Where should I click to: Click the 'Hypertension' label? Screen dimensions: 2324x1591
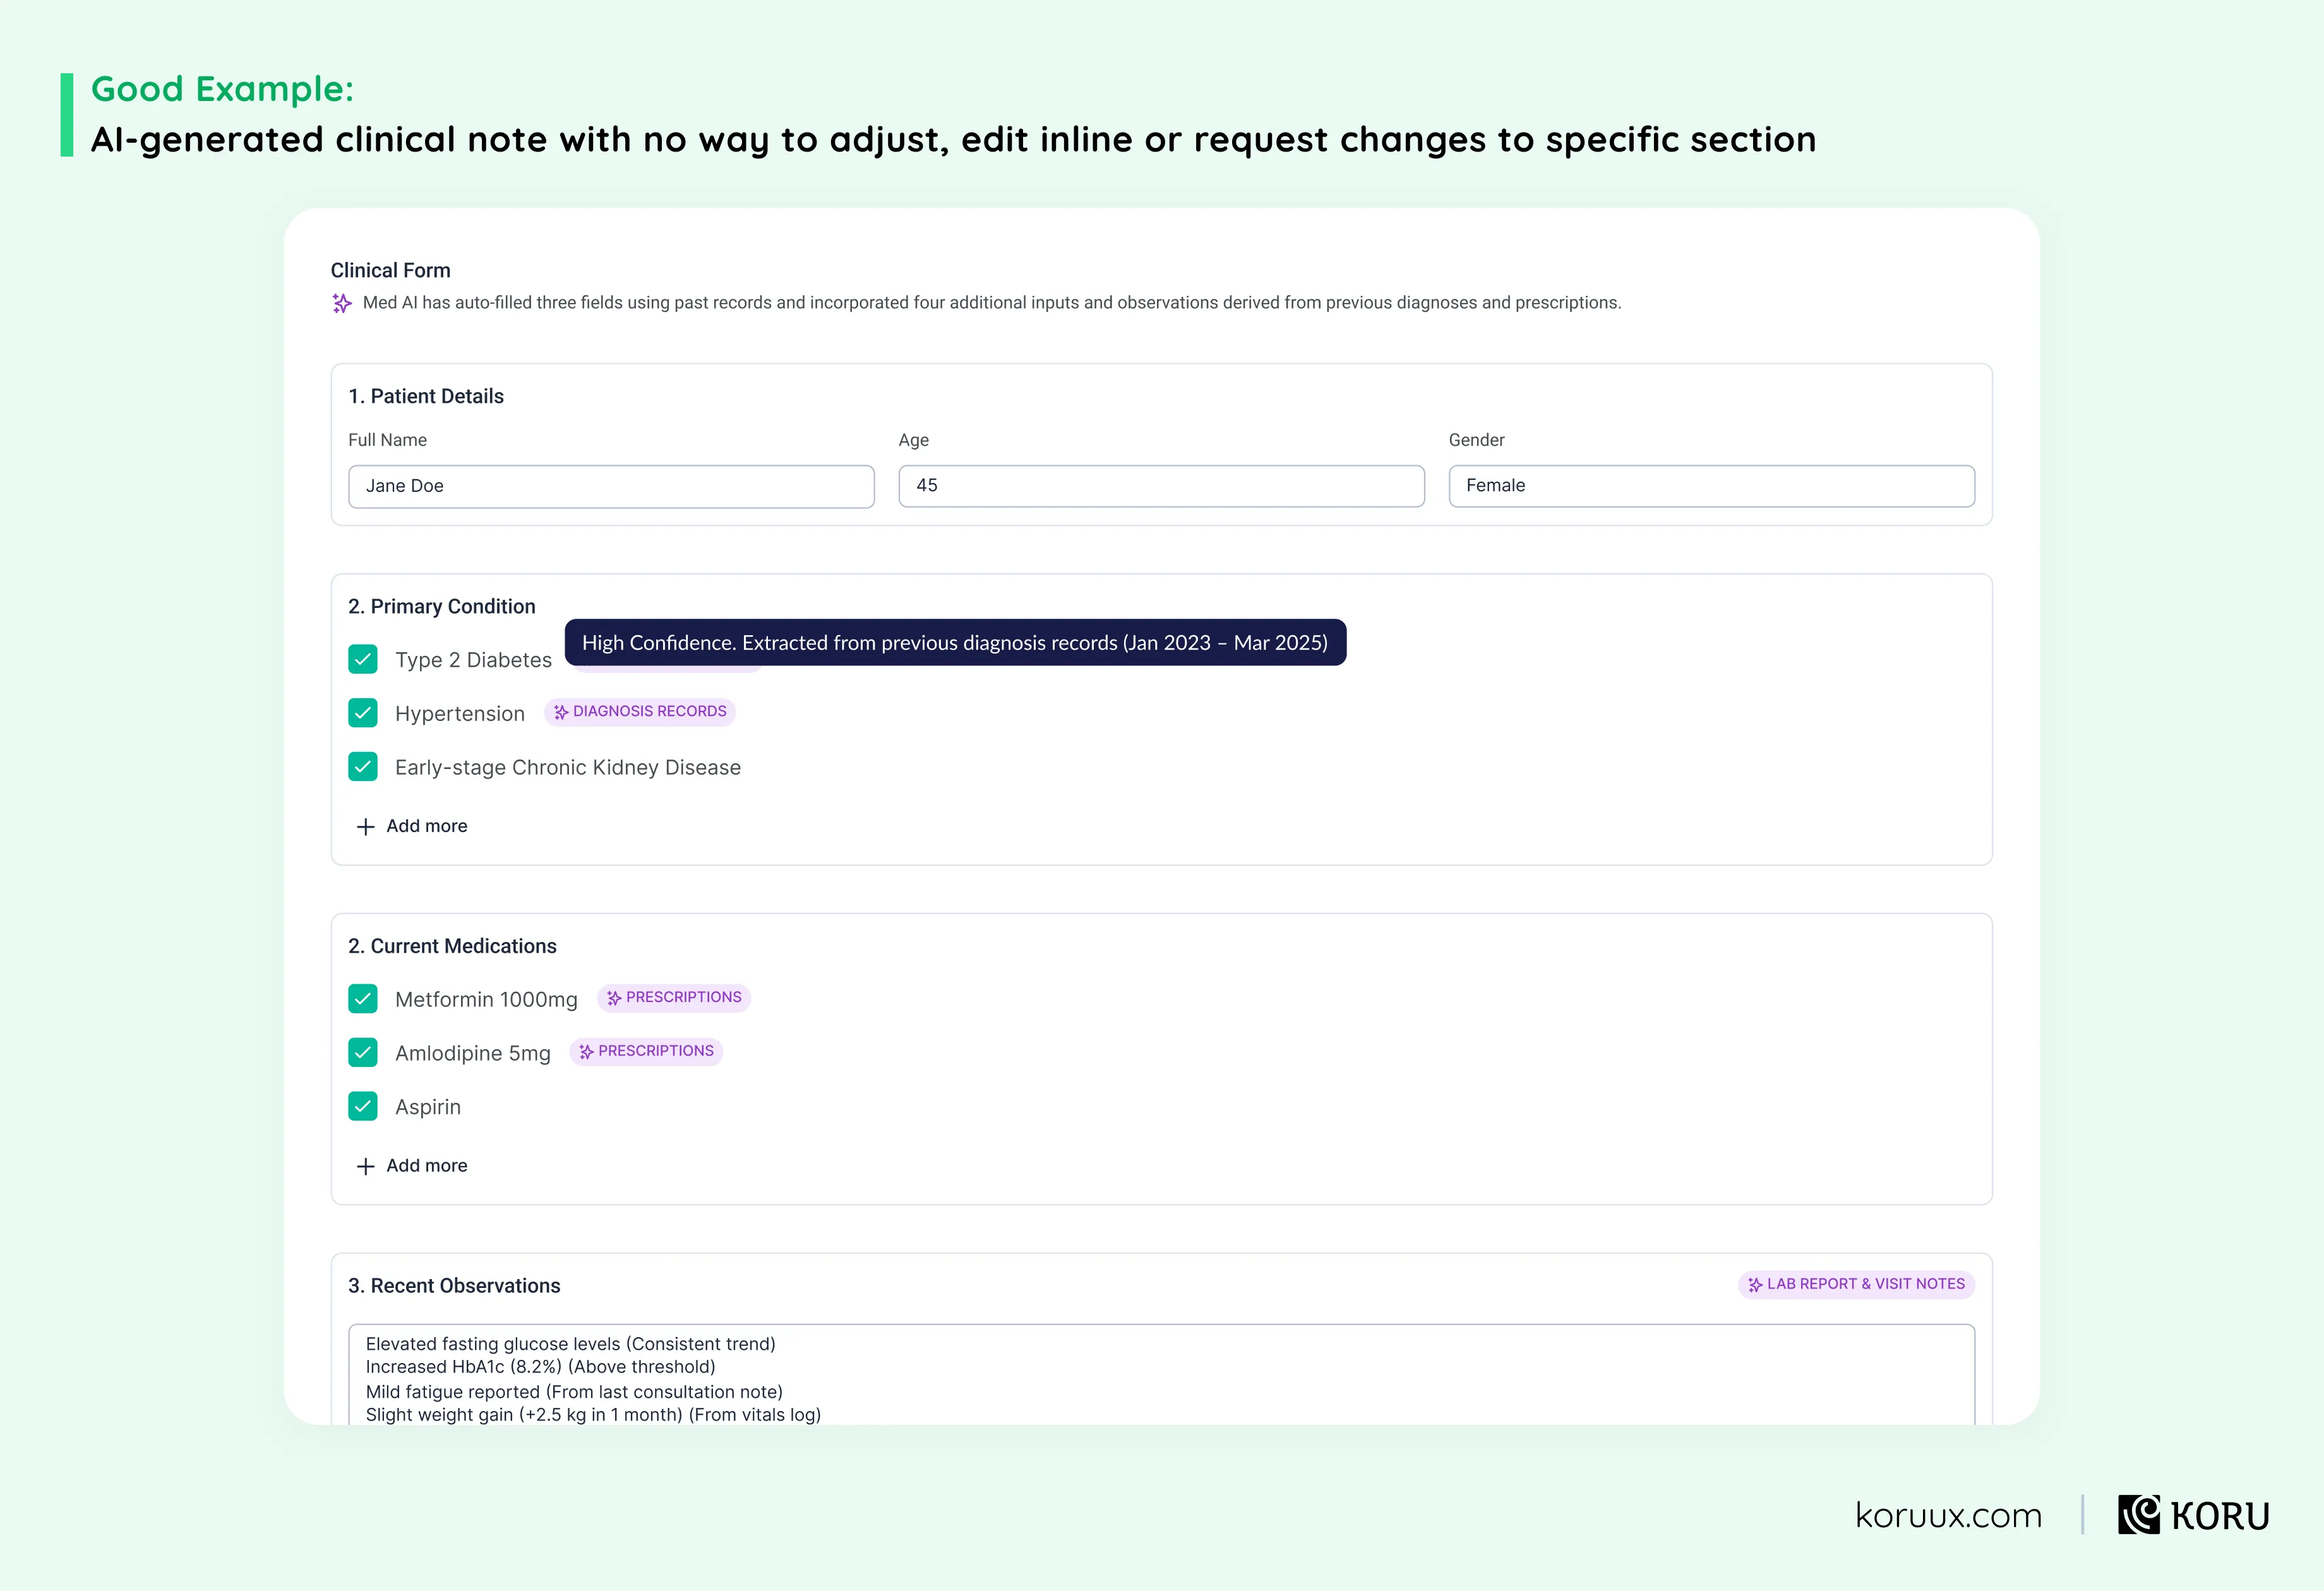(460, 714)
